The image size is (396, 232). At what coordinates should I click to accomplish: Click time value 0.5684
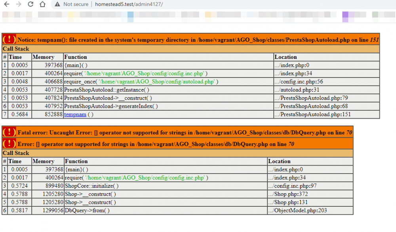(x=20, y=115)
